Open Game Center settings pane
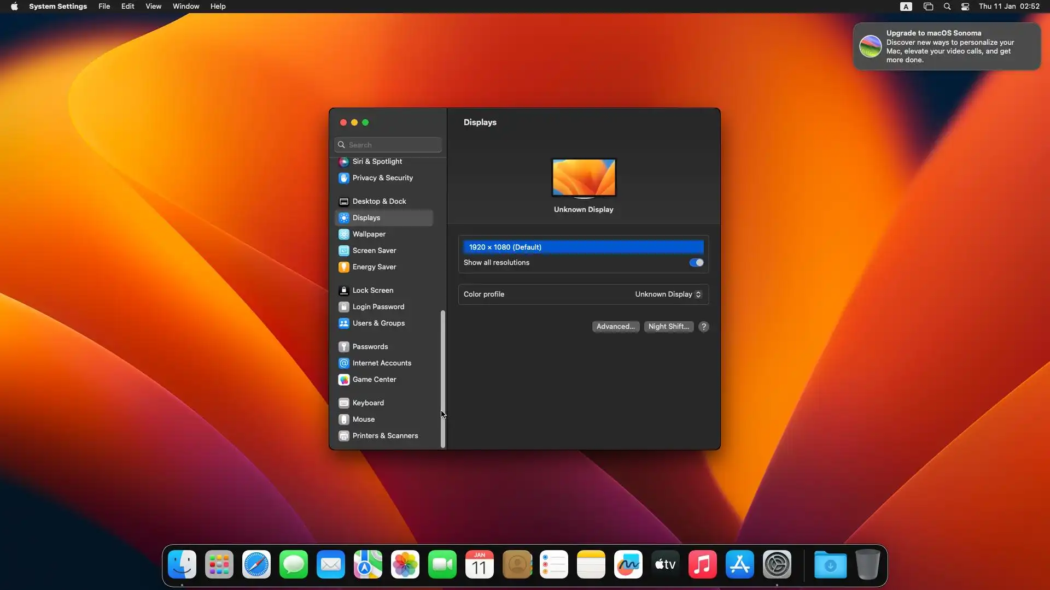This screenshot has width=1050, height=590. pyautogui.click(x=374, y=379)
